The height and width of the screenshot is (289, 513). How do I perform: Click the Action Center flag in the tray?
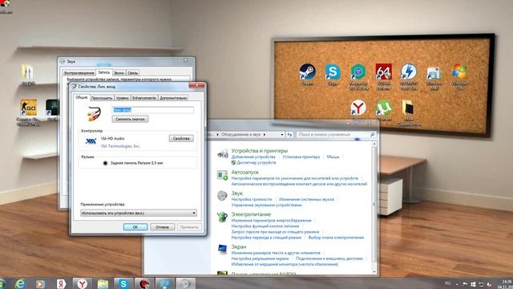[465, 284]
